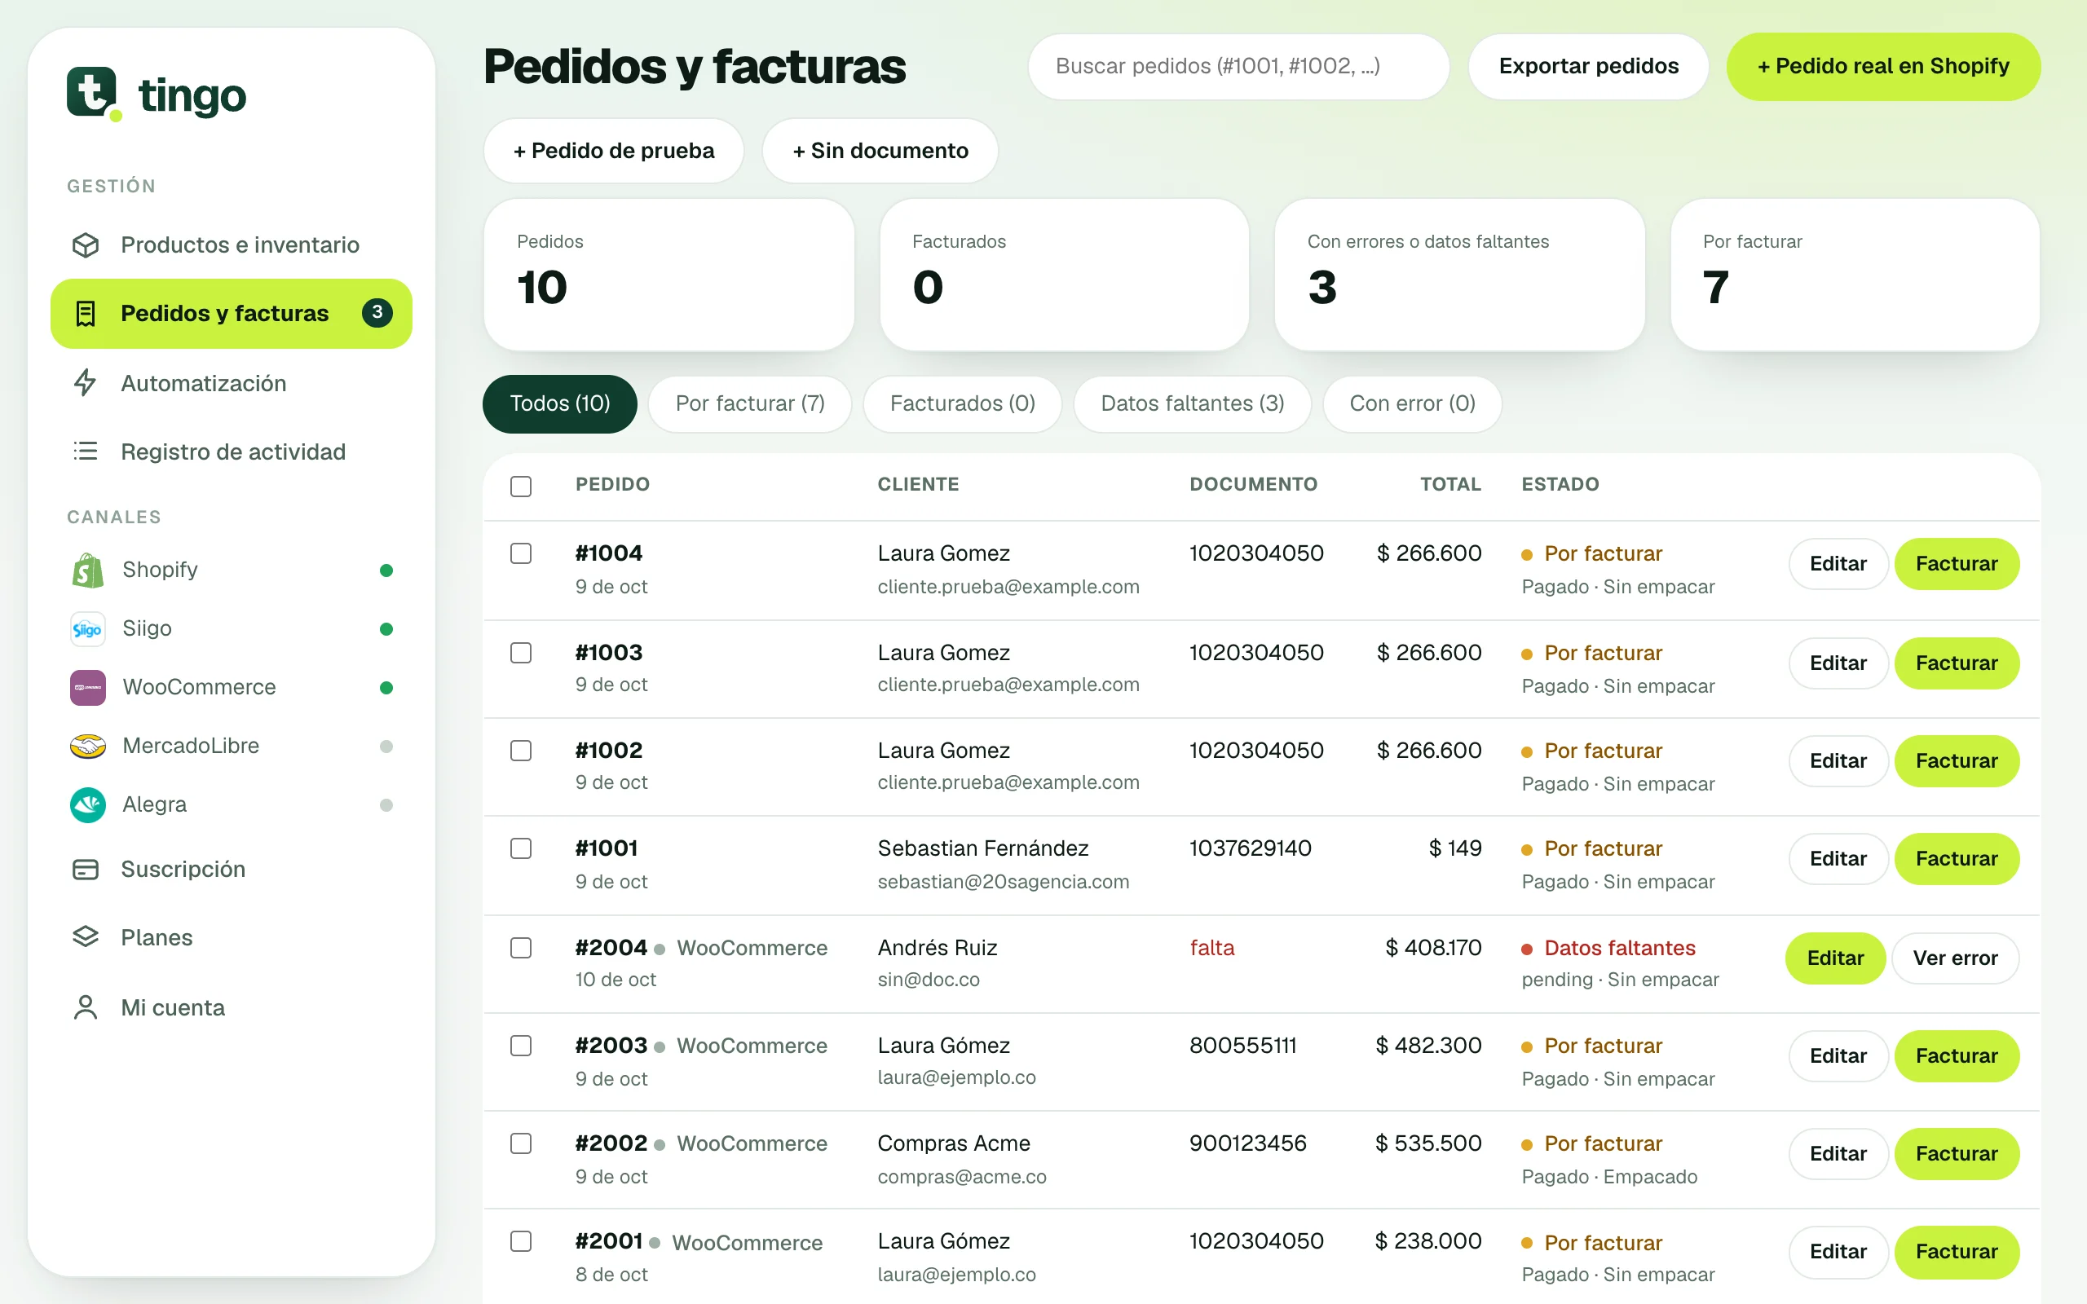This screenshot has width=2087, height=1304.
Task: Click the red 'falta' document text
Action: (1211, 948)
